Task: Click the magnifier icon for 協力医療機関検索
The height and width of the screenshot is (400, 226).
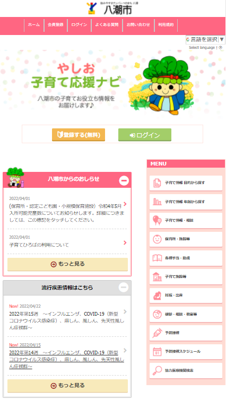Action: coord(157,370)
